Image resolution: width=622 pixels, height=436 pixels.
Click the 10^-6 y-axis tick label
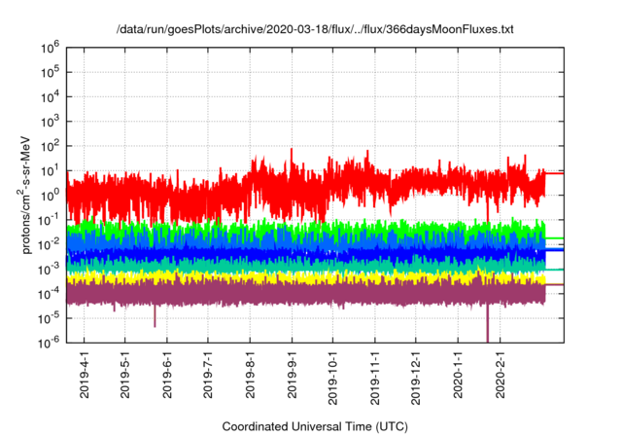50,343
